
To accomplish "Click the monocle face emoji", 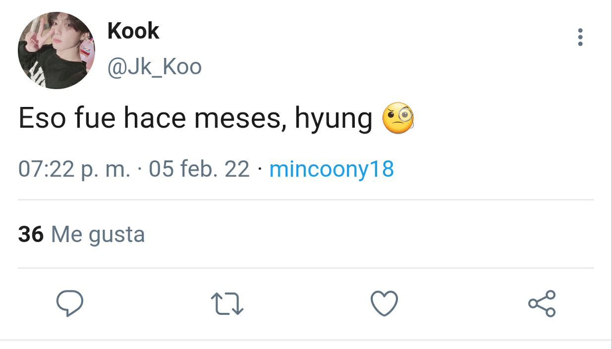I will (398, 118).
